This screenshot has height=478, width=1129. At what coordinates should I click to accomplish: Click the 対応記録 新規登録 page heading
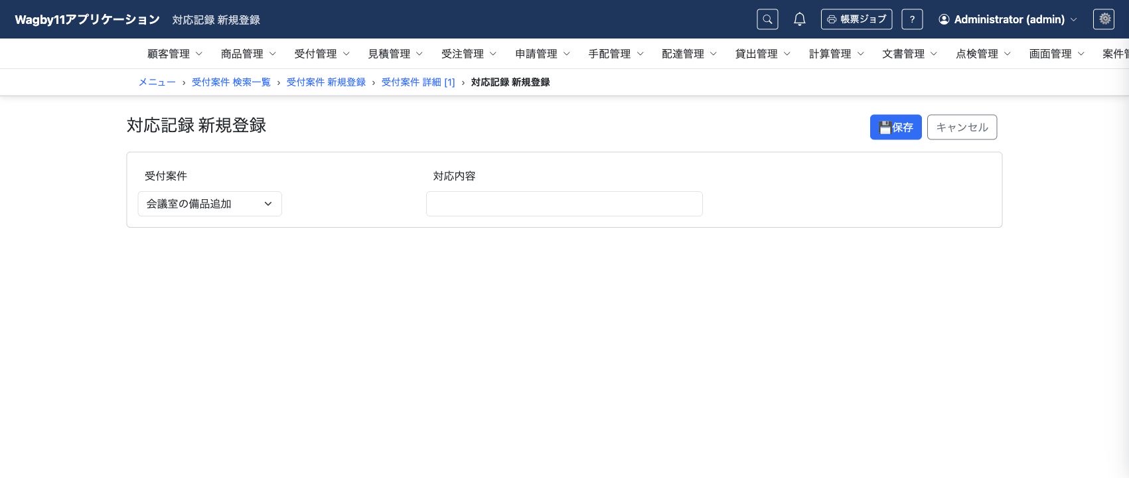click(x=196, y=125)
